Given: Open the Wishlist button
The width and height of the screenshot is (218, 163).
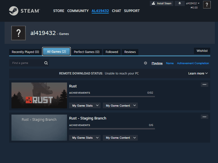Looking at the screenshot, I should pyautogui.click(x=202, y=51).
